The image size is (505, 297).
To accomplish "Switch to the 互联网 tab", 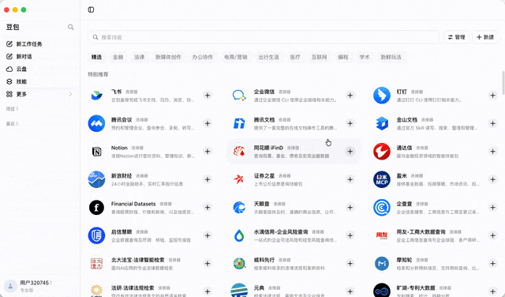I will pyautogui.click(x=319, y=57).
